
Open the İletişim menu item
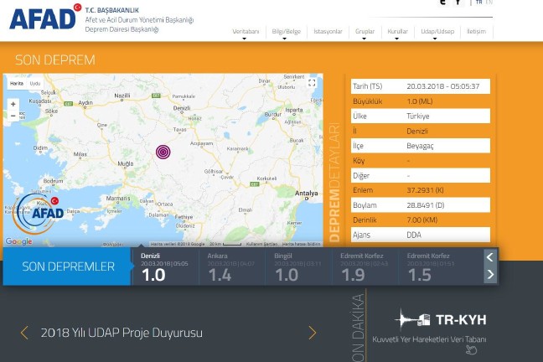coord(476,32)
